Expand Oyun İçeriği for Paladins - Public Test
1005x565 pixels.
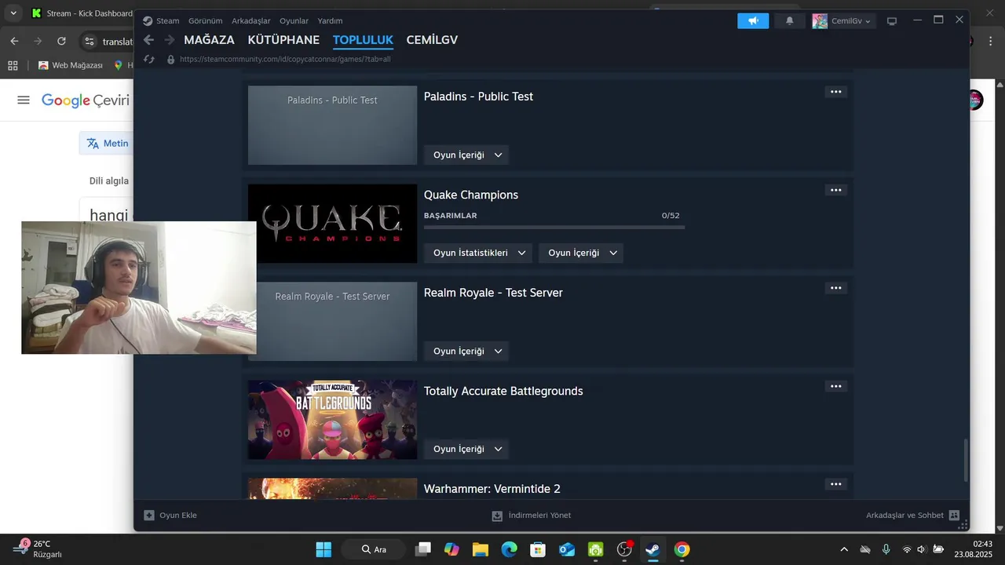pyautogui.click(x=466, y=155)
